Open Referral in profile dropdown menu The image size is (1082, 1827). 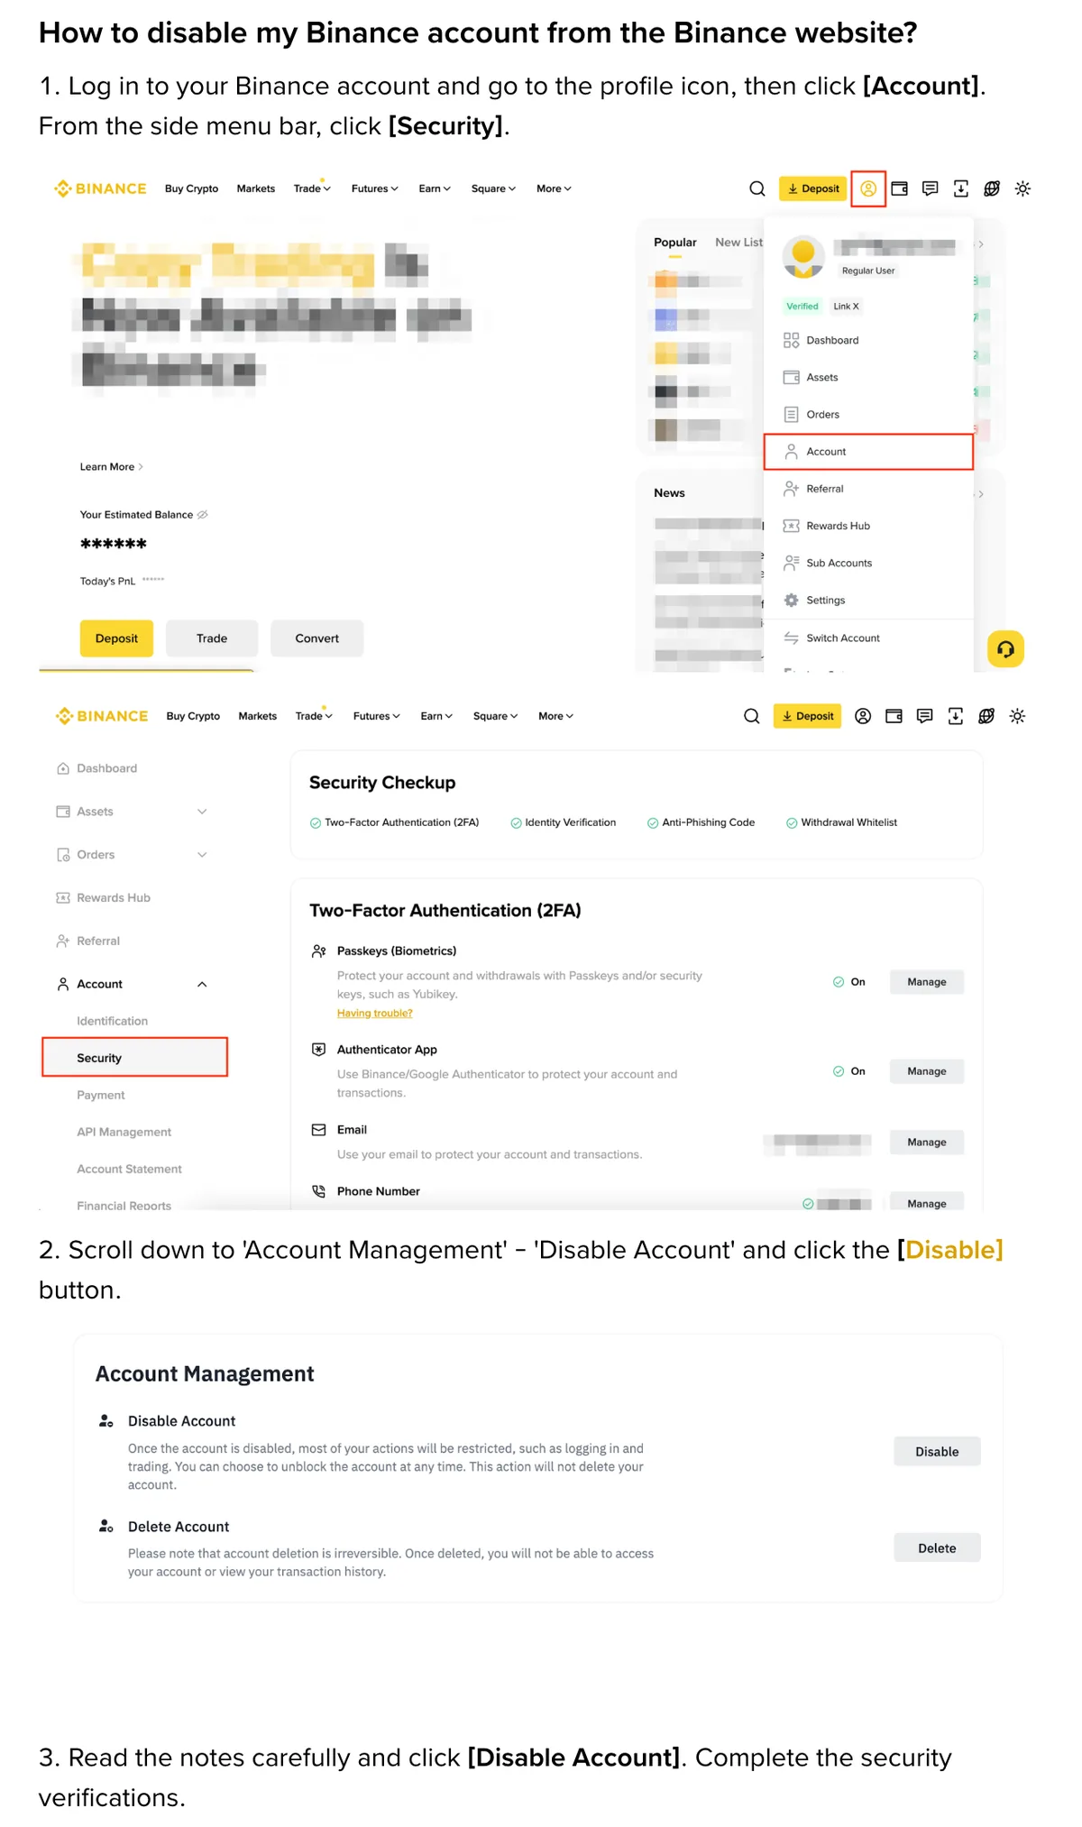pyautogui.click(x=868, y=489)
